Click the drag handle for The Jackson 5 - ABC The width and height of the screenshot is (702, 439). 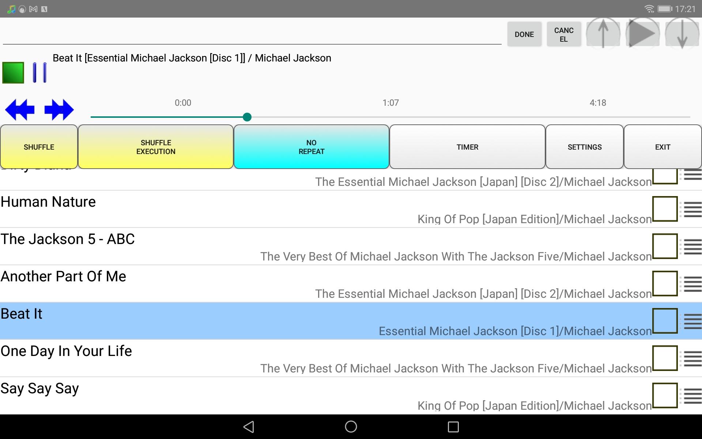click(691, 247)
